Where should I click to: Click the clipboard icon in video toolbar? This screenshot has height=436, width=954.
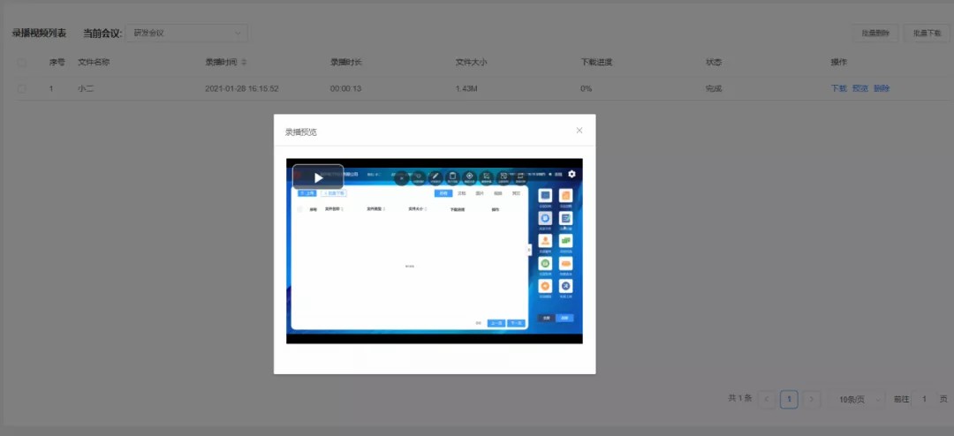(452, 177)
